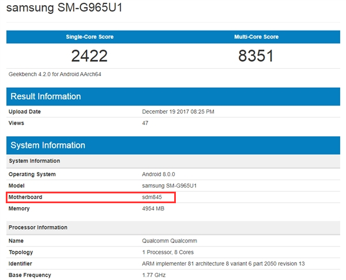Select the sdm845 motherboard value

point(152,197)
